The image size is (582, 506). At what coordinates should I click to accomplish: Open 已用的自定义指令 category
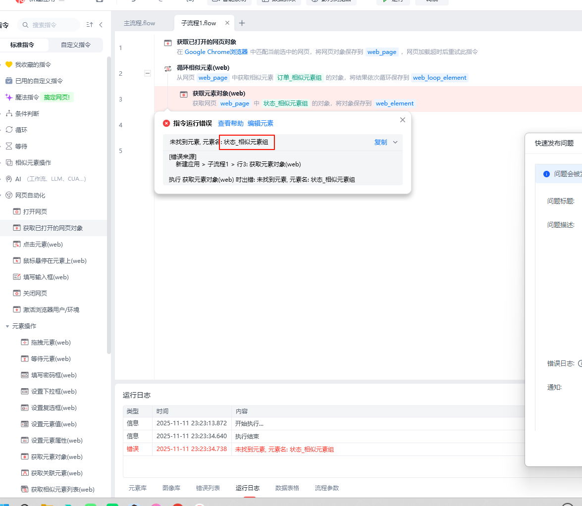click(34, 81)
